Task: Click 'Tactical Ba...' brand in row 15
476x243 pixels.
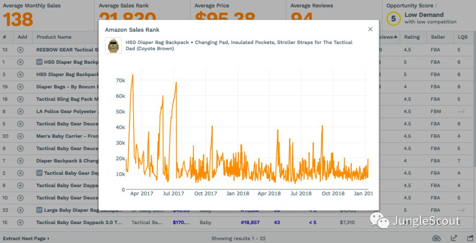Action: point(147,222)
